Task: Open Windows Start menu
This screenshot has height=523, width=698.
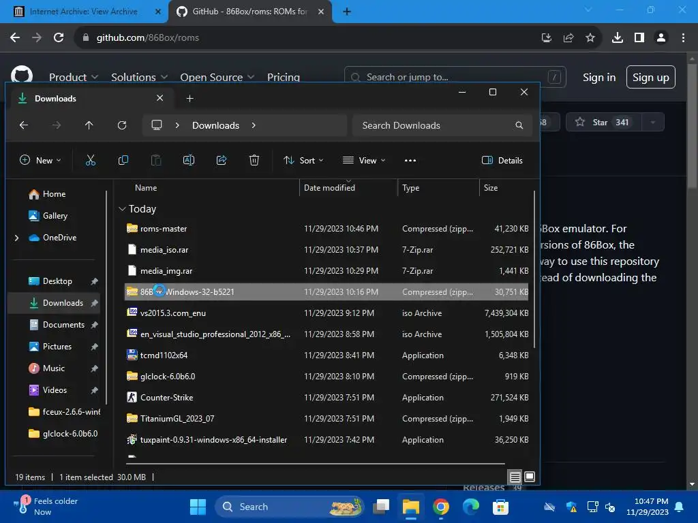Action: [198, 507]
